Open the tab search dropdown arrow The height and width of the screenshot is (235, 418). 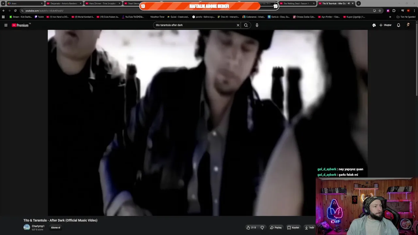click(3, 3)
